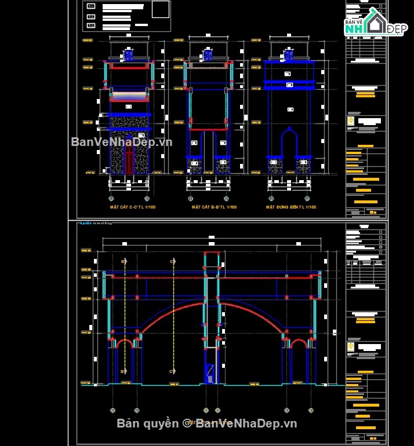
Task: Select the blue rooftop window in the side elevation
Action: click(x=289, y=55)
